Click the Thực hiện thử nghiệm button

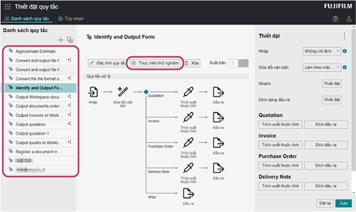tap(156, 63)
